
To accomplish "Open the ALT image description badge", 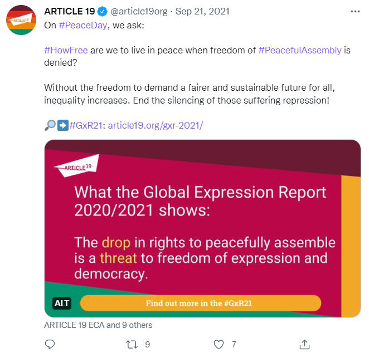I will coord(61,303).
